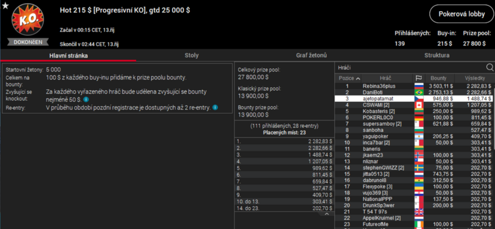
Task: Click info icon beside re-entry description
Action: click(x=215, y=107)
